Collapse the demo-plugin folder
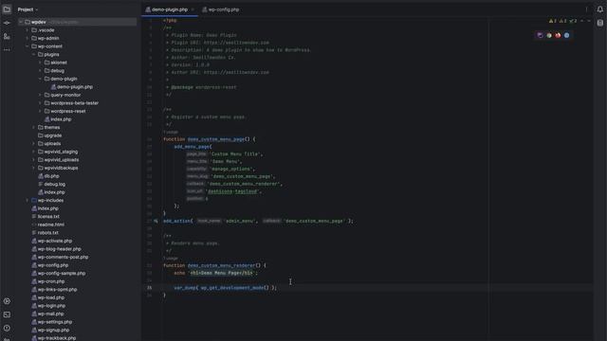Image resolution: width=607 pixels, height=341 pixels. tap(40, 79)
